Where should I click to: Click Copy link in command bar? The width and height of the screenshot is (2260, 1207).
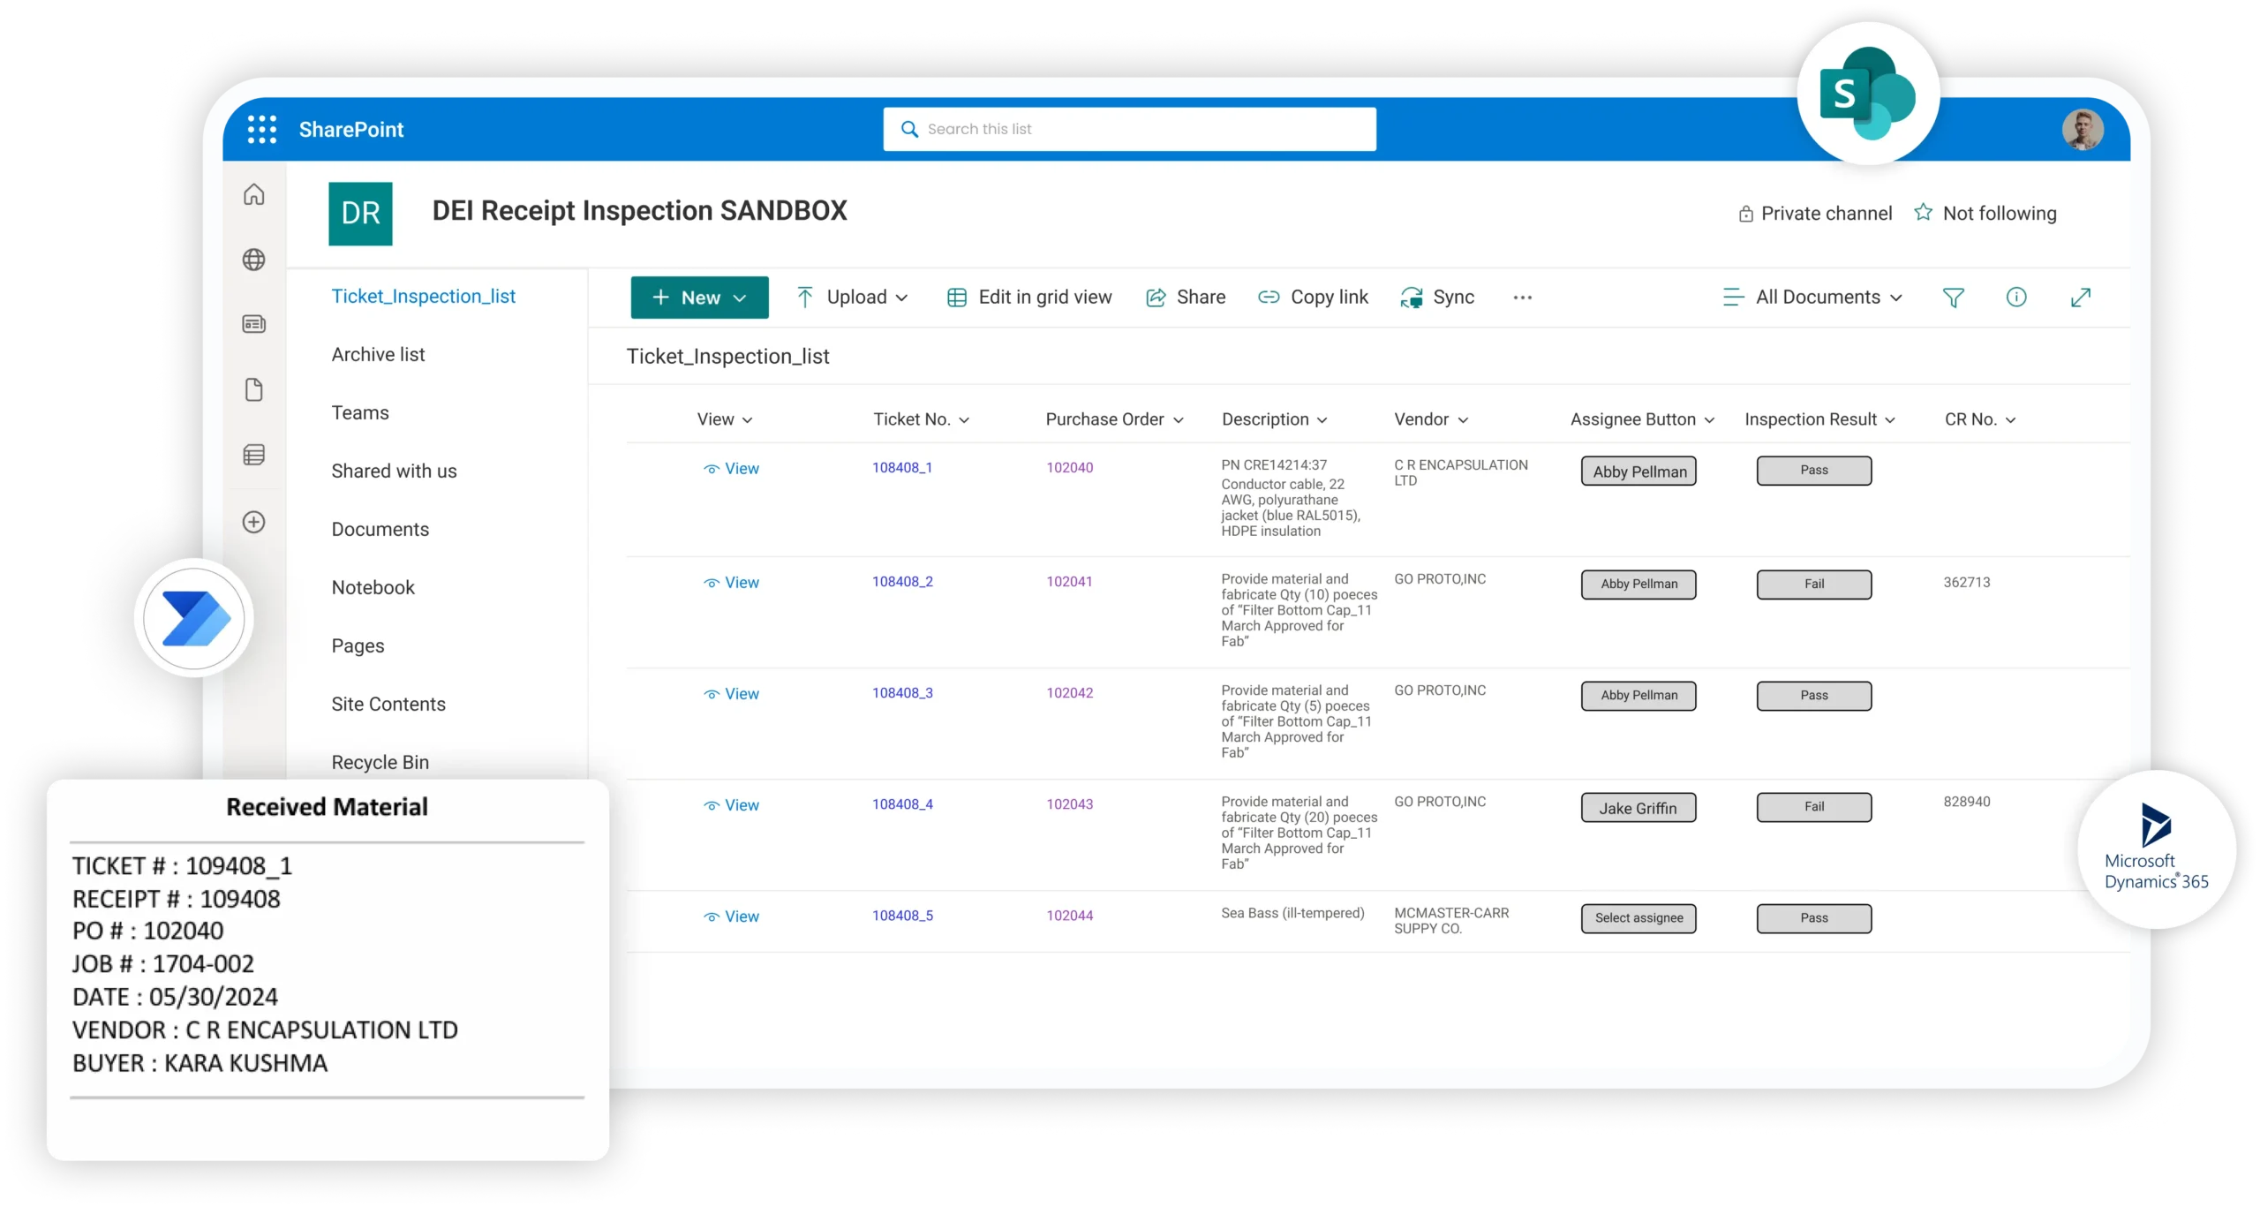(1313, 298)
